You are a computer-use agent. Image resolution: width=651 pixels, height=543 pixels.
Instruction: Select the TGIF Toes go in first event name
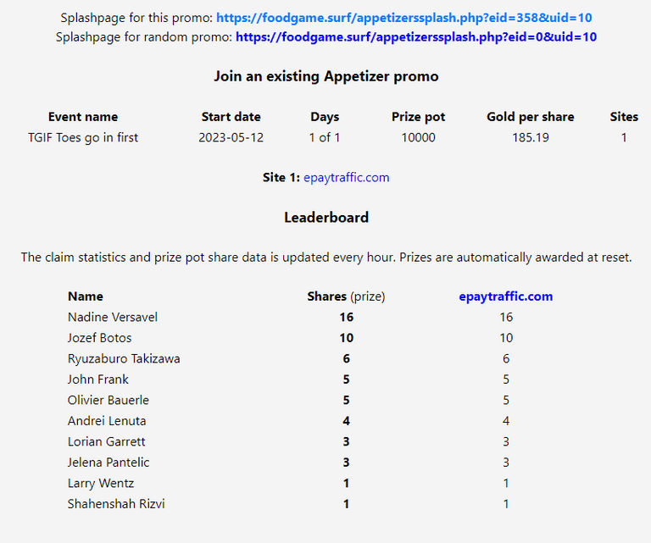(83, 137)
